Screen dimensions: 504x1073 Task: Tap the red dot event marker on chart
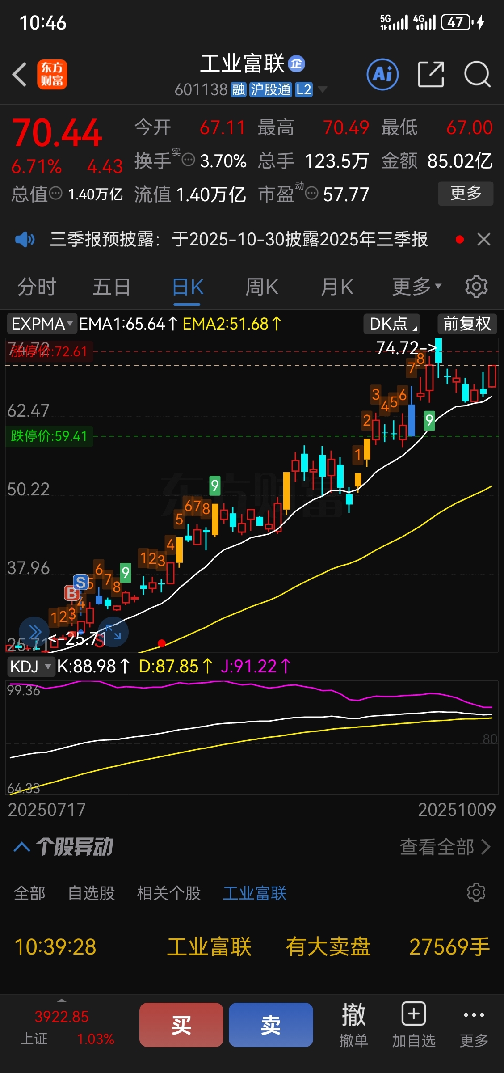[x=162, y=643]
